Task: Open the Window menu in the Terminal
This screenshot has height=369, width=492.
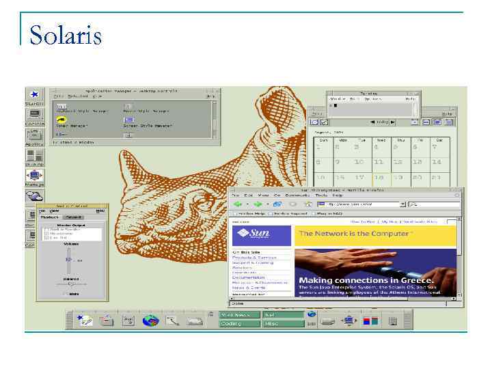Action: (x=338, y=99)
